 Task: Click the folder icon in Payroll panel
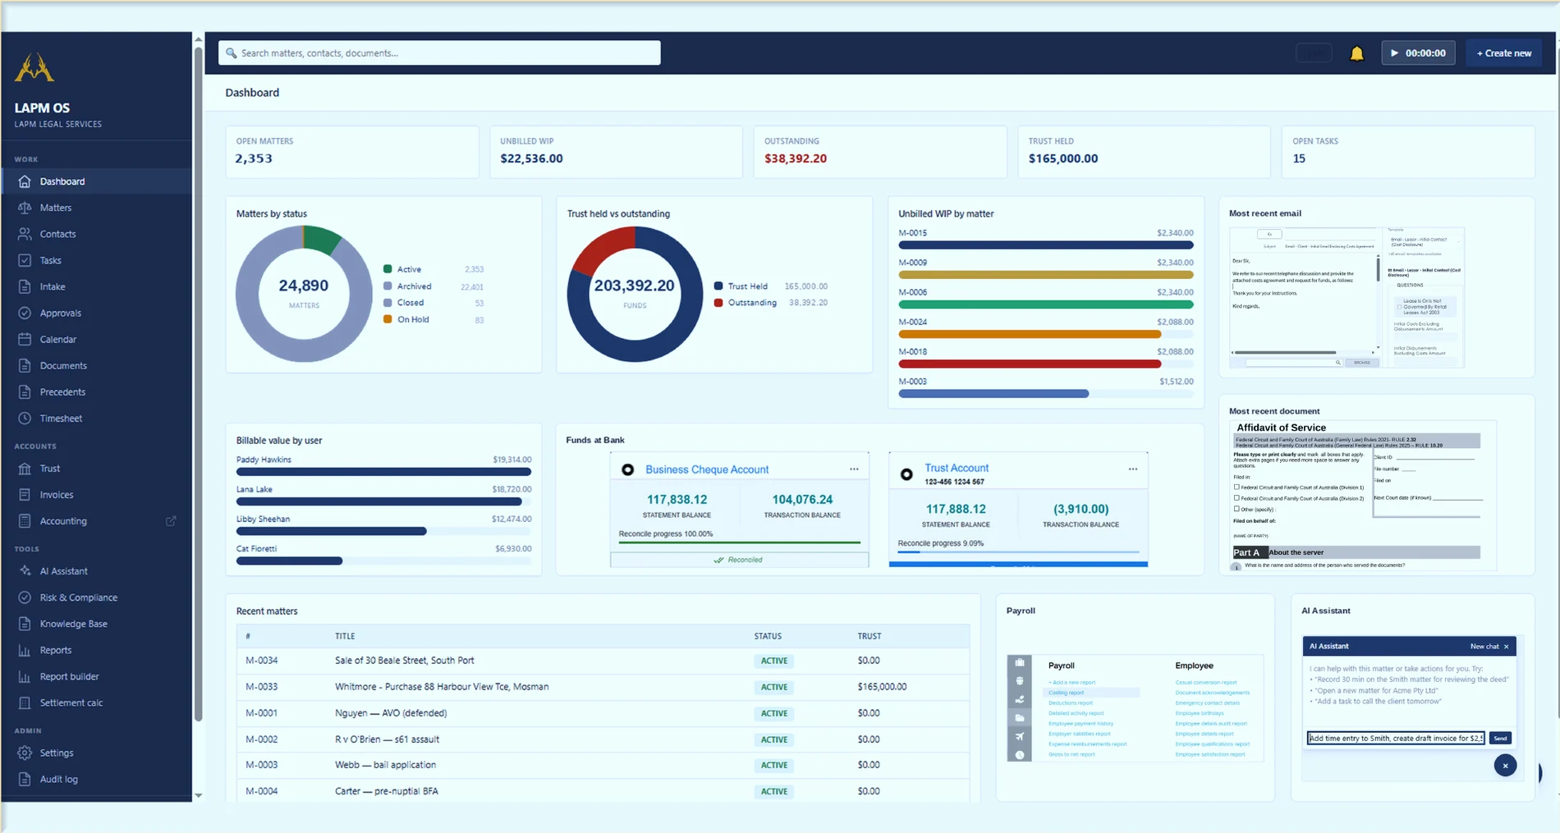pyautogui.click(x=1019, y=718)
